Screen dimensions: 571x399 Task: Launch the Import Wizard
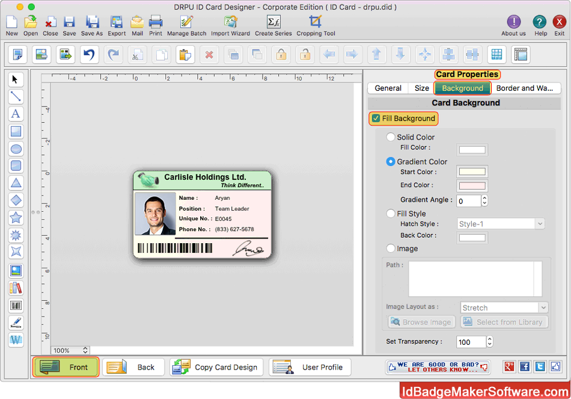tap(230, 25)
